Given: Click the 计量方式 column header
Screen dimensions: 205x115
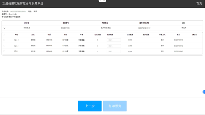Looking at the screenshot, I should 162,35.
